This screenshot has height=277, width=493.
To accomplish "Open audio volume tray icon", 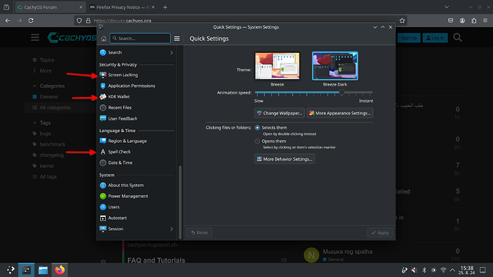I will pyautogui.click(x=414, y=270).
